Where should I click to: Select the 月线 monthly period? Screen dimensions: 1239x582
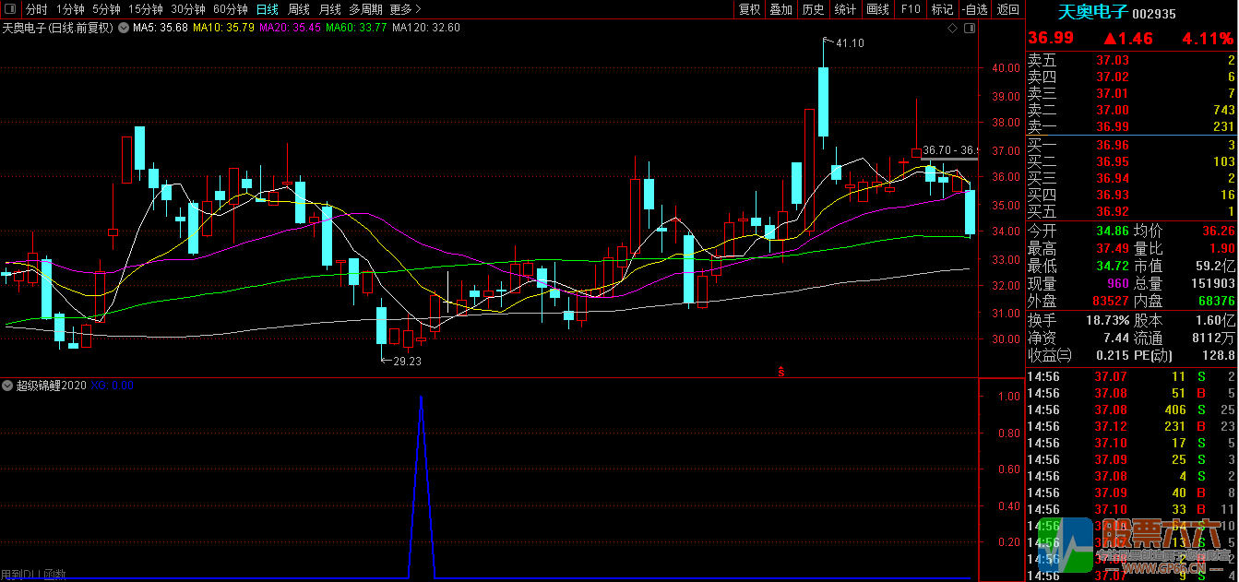click(329, 9)
